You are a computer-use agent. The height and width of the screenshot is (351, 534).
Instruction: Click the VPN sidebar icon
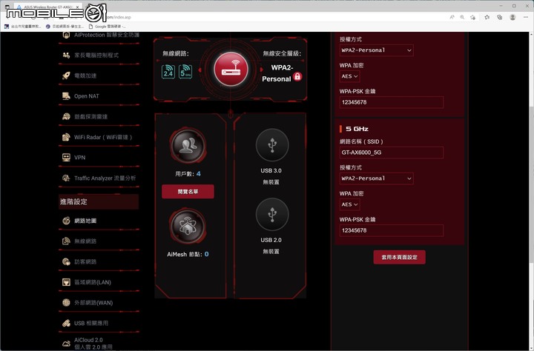click(x=66, y=158)
